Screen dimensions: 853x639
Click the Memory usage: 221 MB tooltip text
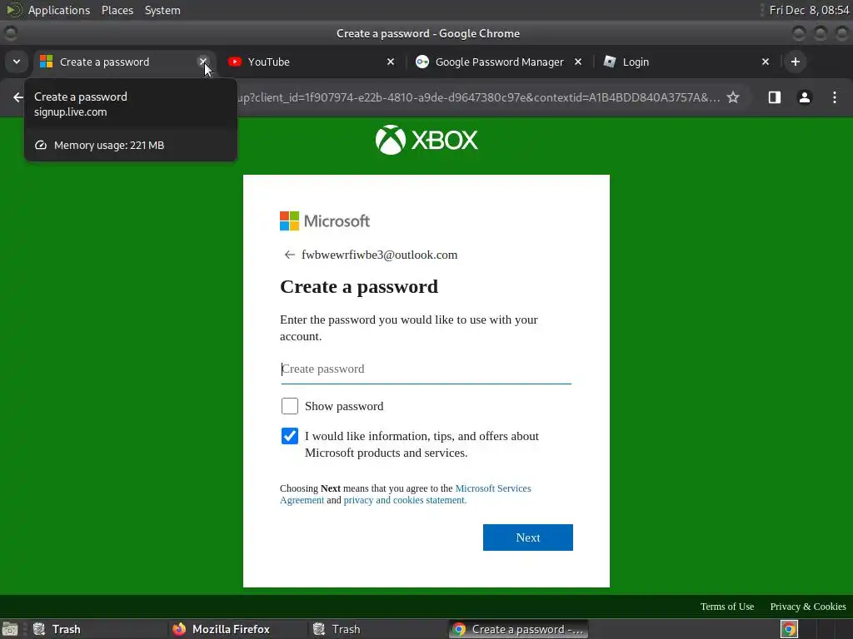click(109, 145)
